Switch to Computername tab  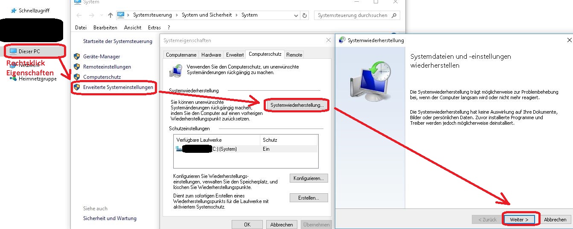181,55
